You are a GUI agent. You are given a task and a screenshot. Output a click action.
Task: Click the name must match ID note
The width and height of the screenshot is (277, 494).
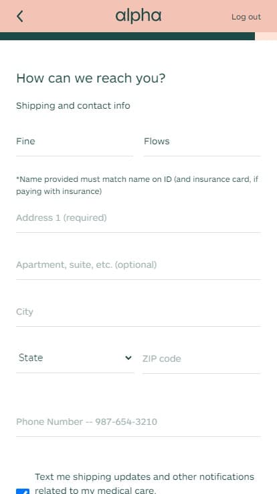pyautogui.click(x=137, y=185)
